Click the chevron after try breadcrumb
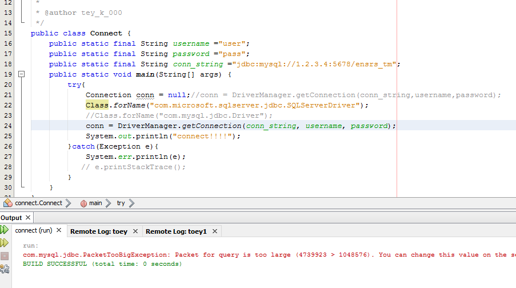This screenshot has width=516, height=288. 131,203
